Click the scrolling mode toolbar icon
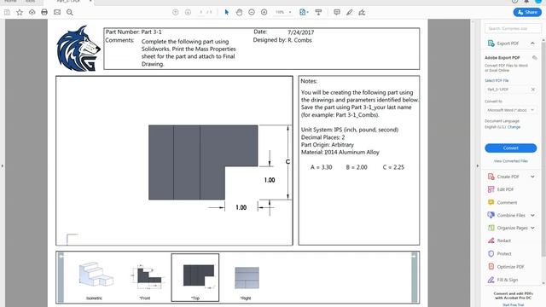546x307 pixels. (318, 13)
